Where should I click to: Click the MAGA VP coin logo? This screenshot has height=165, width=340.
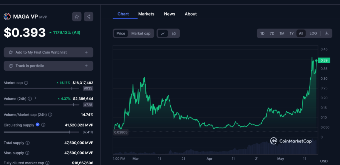point(7,16)
